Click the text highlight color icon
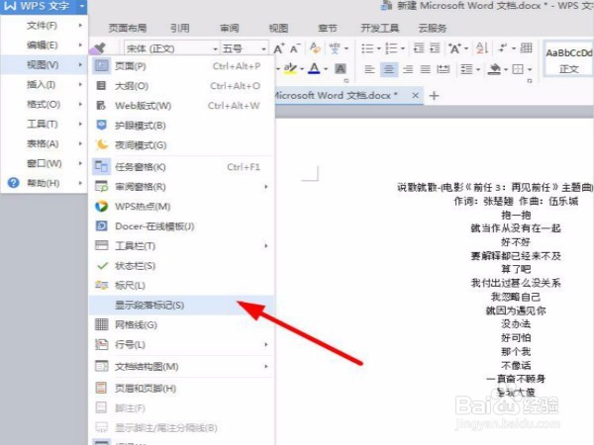The width and height of the screenshot is (594, 445). [290, 68]
